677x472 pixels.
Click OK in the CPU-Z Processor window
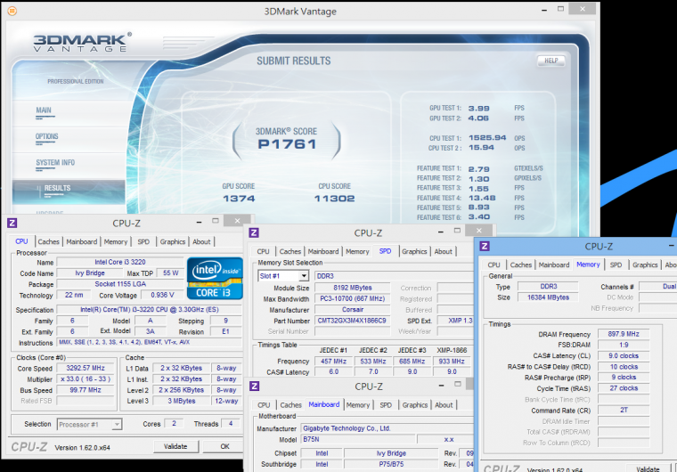point(224,446)
